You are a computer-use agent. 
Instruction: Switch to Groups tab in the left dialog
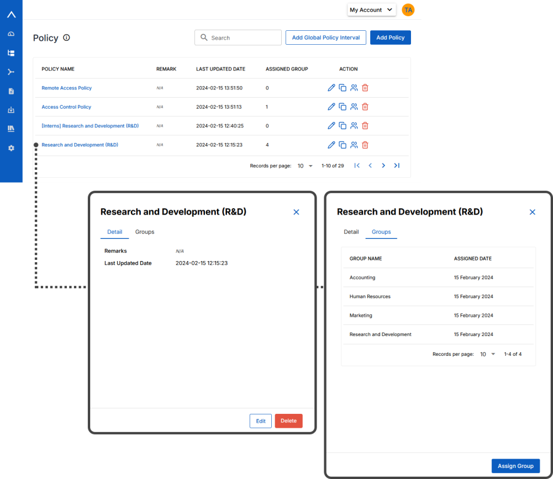coord(144,232)
